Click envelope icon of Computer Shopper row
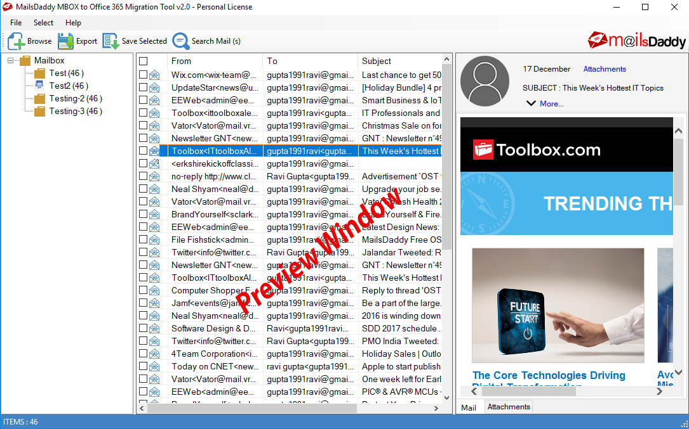The width and height of the screenshot is (689, 429). 154,290
